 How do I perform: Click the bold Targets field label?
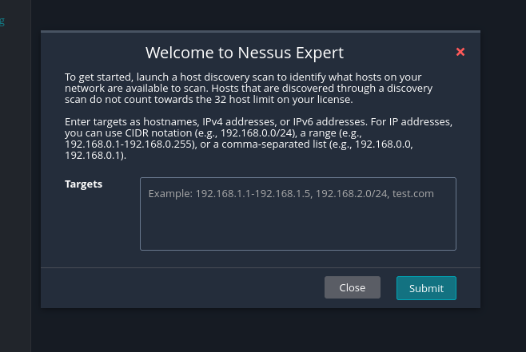tap(83, 184)
